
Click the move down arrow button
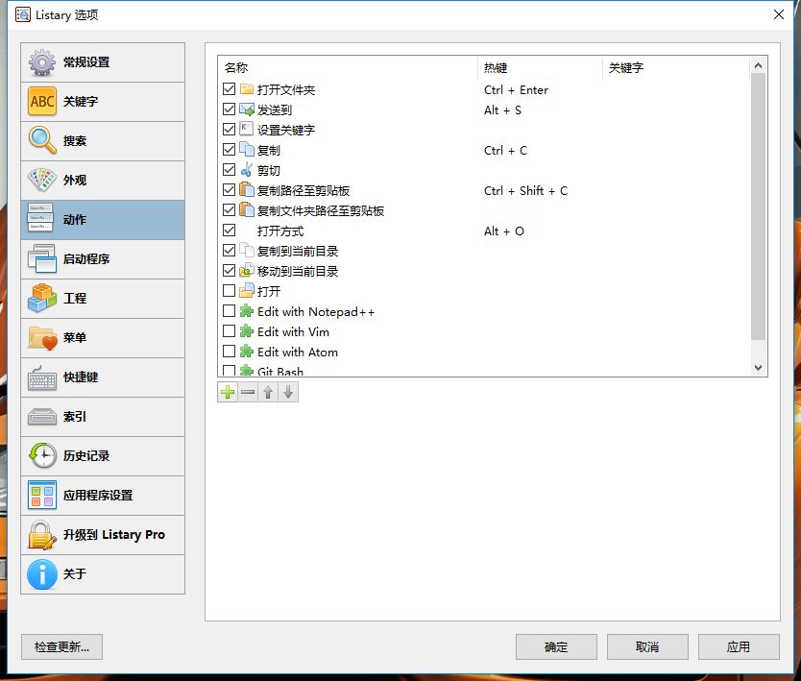288,392
